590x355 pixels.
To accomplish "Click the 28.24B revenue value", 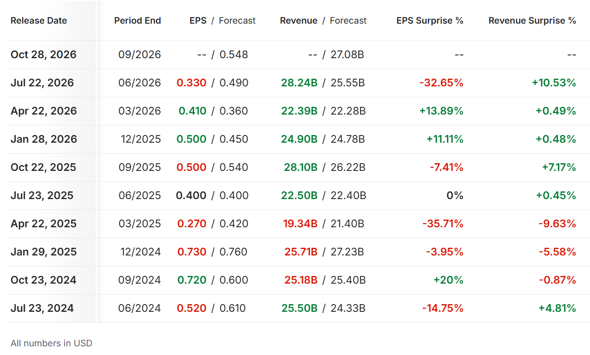I will 299,83.
